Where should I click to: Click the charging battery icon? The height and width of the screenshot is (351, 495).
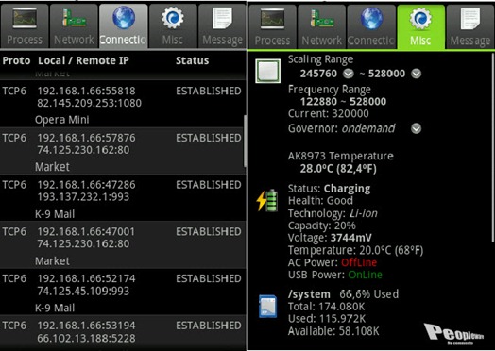click(267, 200)
